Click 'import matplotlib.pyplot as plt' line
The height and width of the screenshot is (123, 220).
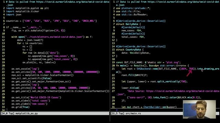pyautogui.click(x=27, y=8)
